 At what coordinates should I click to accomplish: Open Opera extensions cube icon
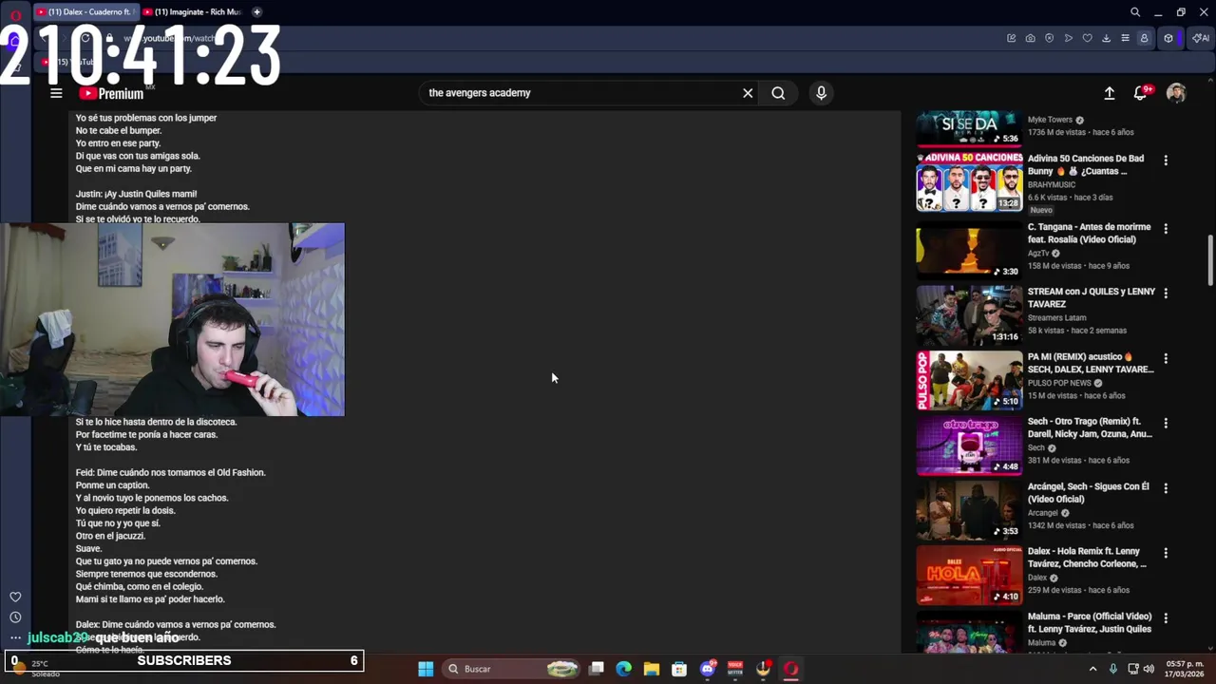click(x=1168, y=38)
